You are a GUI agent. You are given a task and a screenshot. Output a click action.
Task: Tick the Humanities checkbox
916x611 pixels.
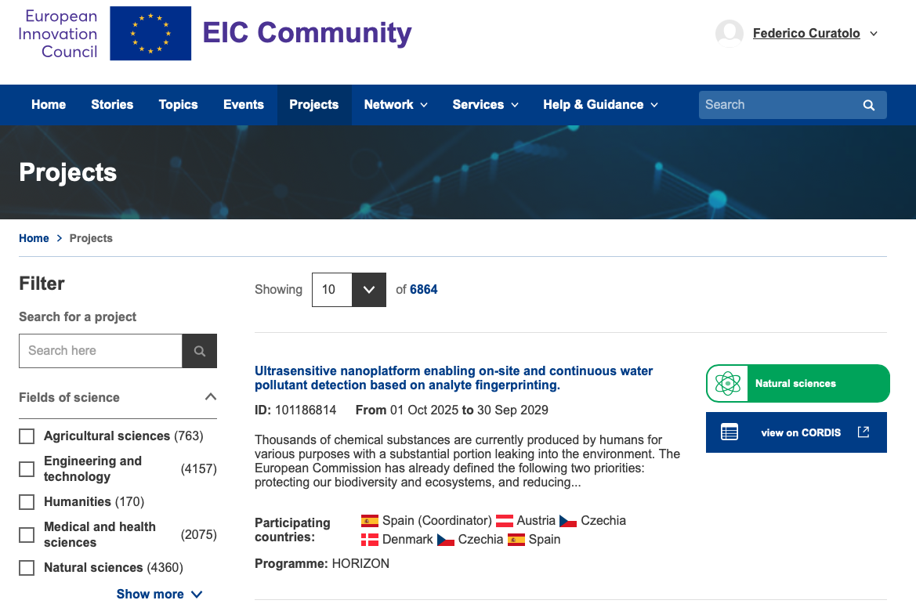(x=27, y=502)
